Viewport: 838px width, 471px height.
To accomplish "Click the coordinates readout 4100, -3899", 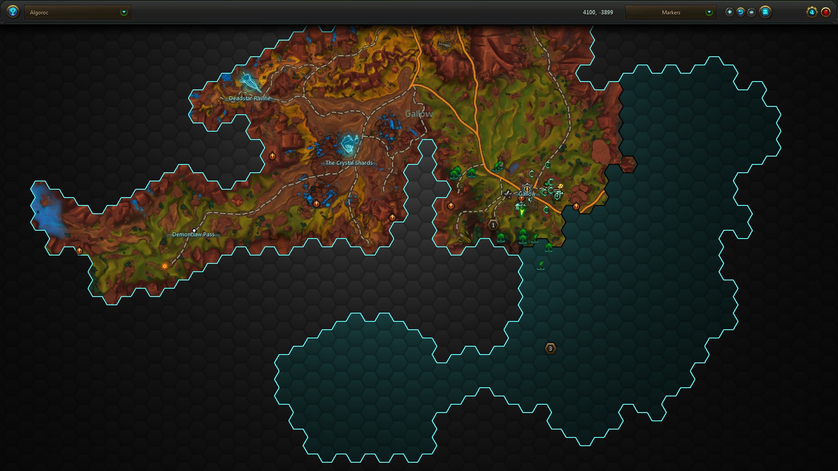I will click(x=598, y=12).
